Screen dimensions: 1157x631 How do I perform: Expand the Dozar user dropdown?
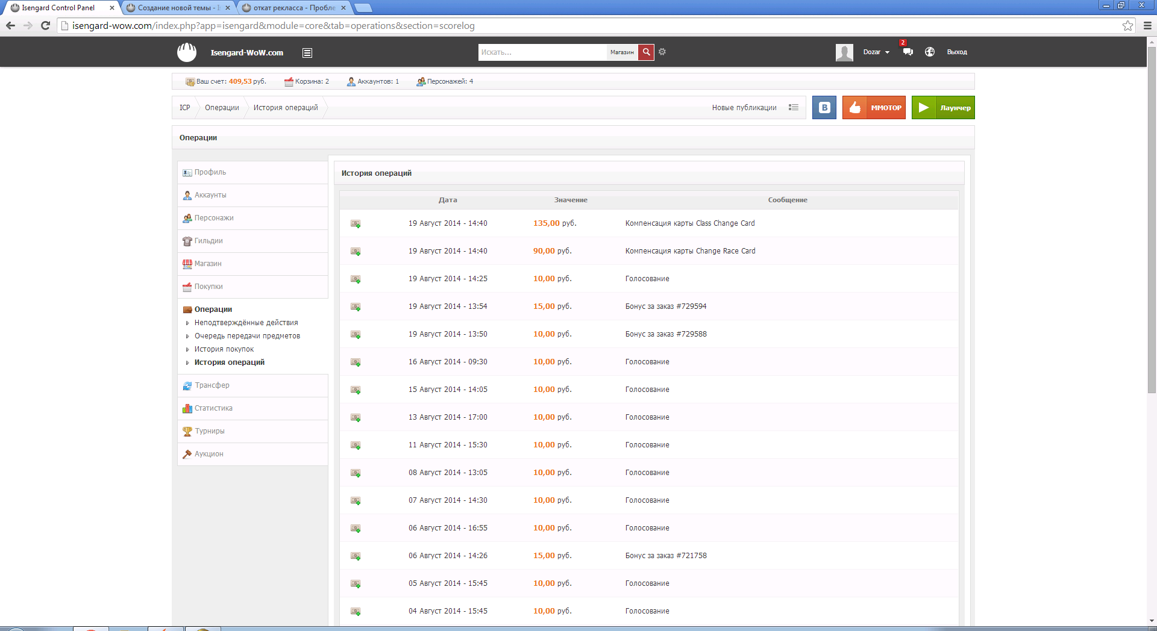[876, 52]
